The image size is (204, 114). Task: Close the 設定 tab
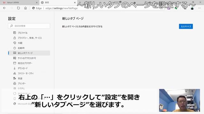(x=75, y=3)
